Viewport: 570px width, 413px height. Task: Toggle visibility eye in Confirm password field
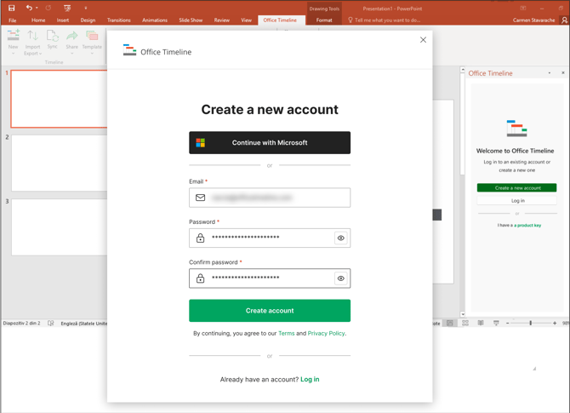(x=341, y=278)
